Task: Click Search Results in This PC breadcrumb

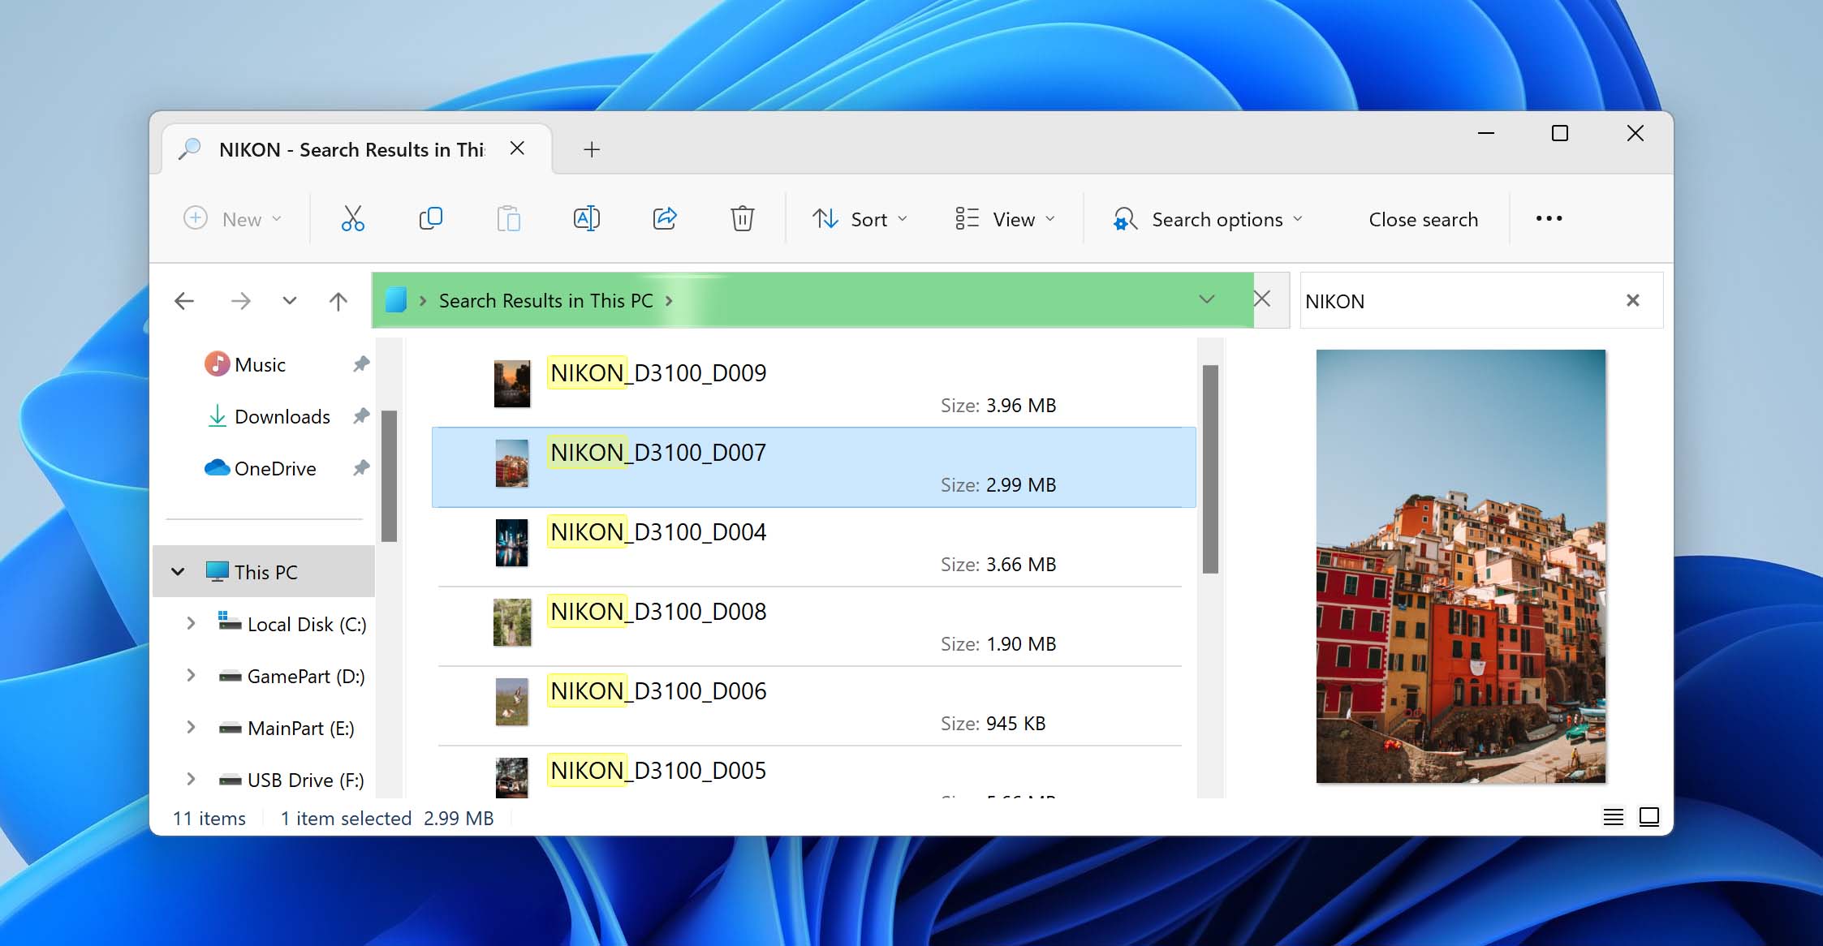Action: 545,301
